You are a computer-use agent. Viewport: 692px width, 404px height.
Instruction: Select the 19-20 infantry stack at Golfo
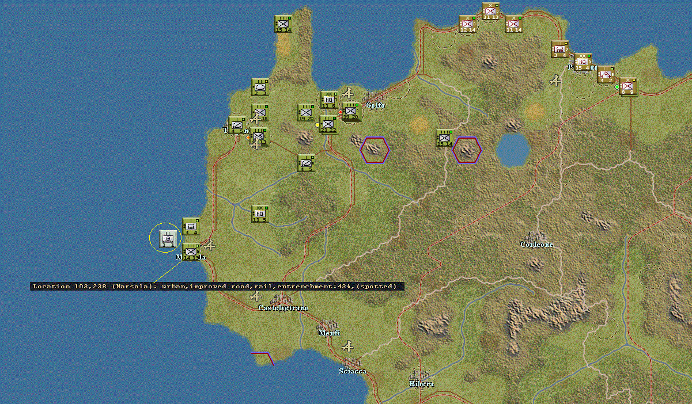pyautogui.click(x=350, y=110)
